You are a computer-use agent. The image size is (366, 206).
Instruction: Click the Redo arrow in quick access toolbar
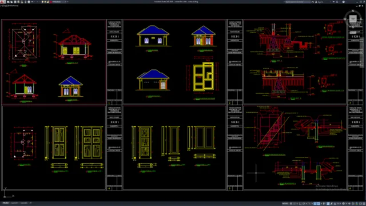point(37,2)
